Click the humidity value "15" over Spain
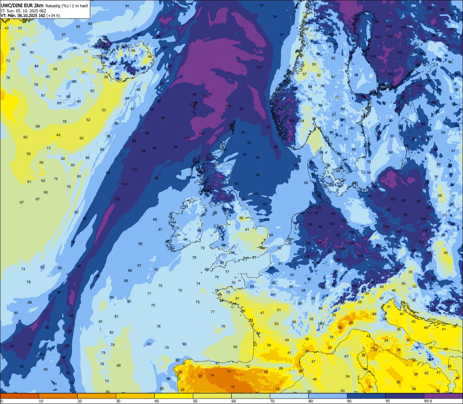463x404 pixels. tap(200, 376)
